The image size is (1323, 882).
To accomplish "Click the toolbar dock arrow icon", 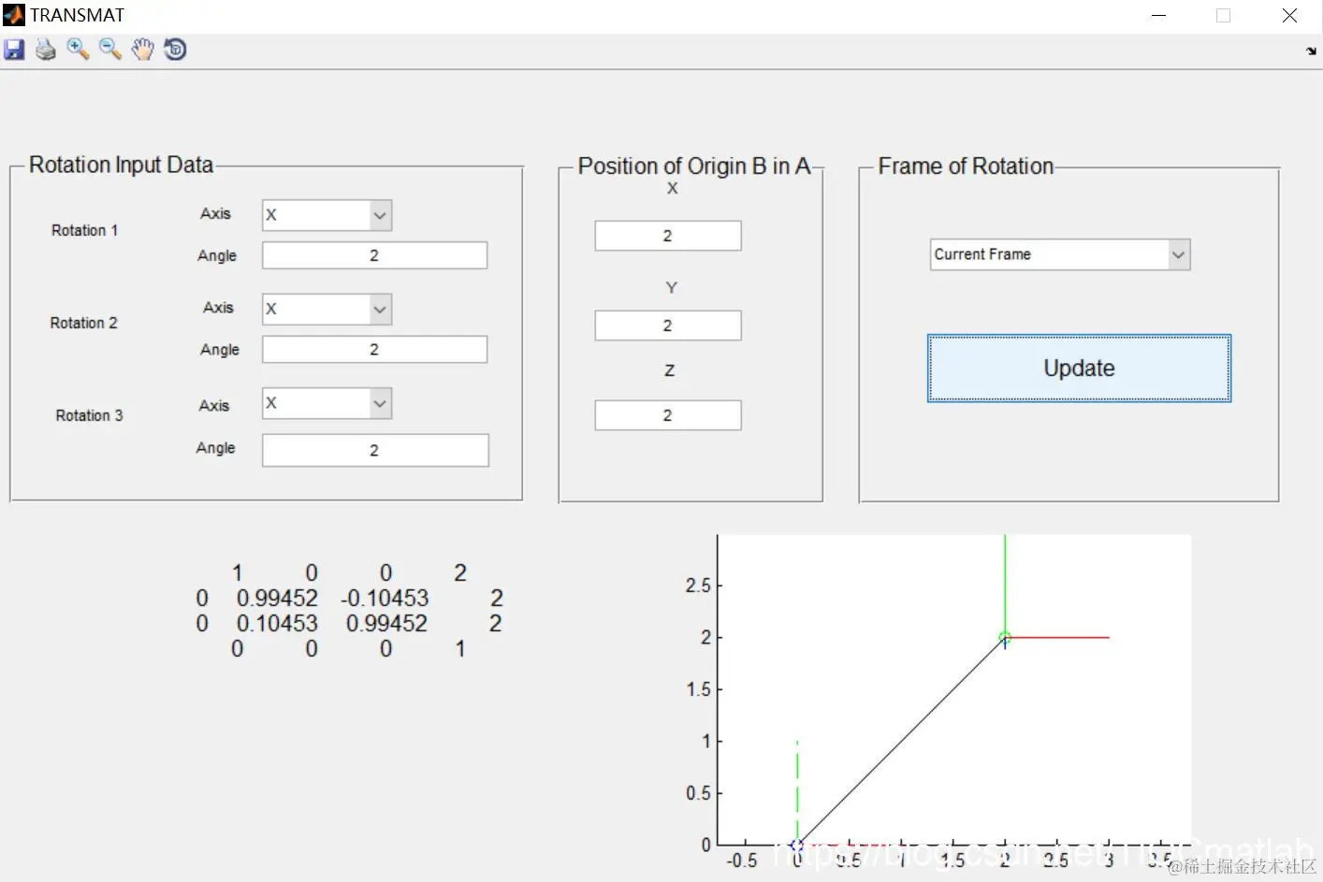I will (1311, 51).
